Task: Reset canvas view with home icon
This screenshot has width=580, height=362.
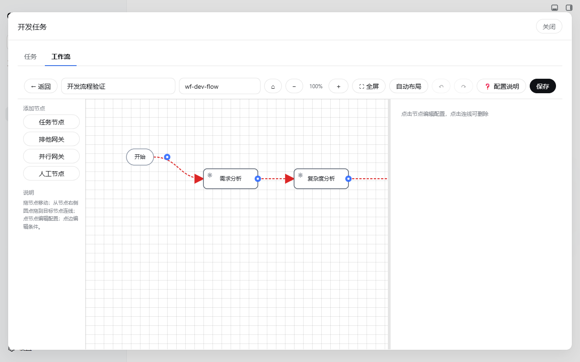Action: tap(273, 86)
